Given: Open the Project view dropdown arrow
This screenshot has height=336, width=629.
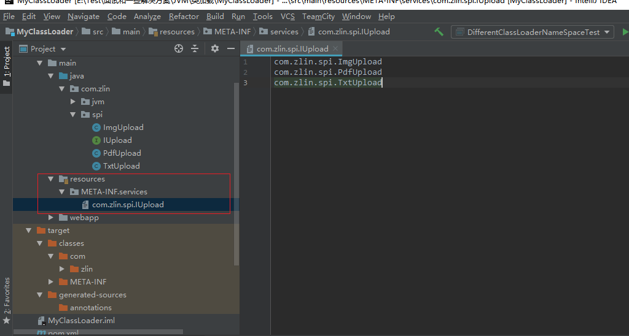Looking at the screenshot, I should (63, 49).
